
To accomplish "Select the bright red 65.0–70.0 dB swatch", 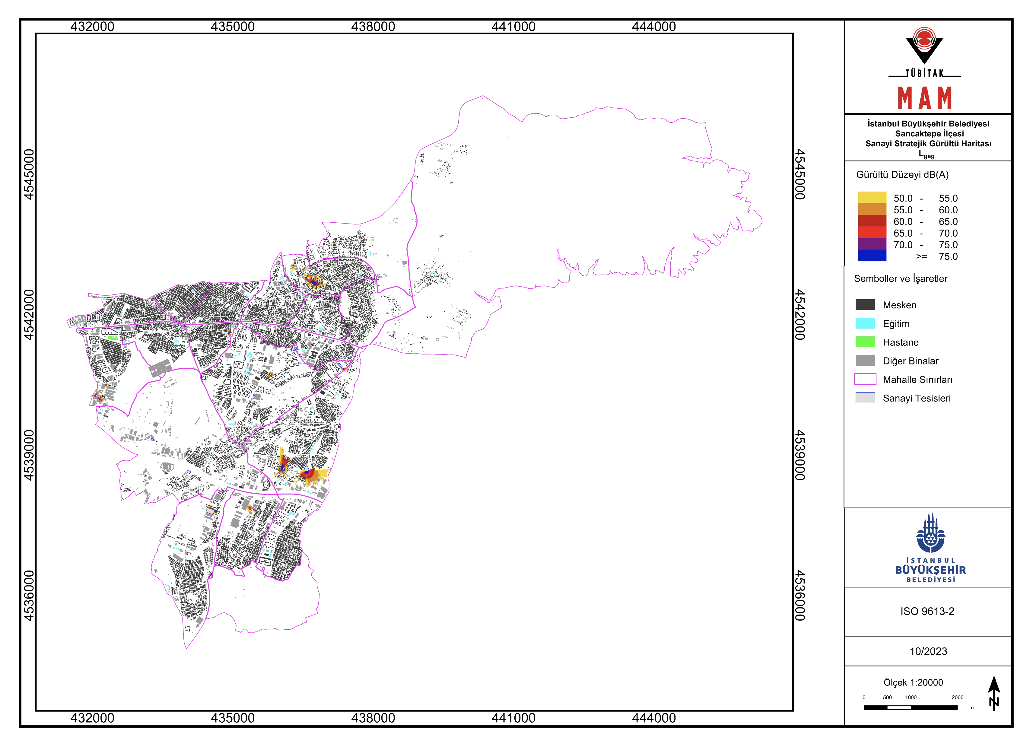I will 872,232.
